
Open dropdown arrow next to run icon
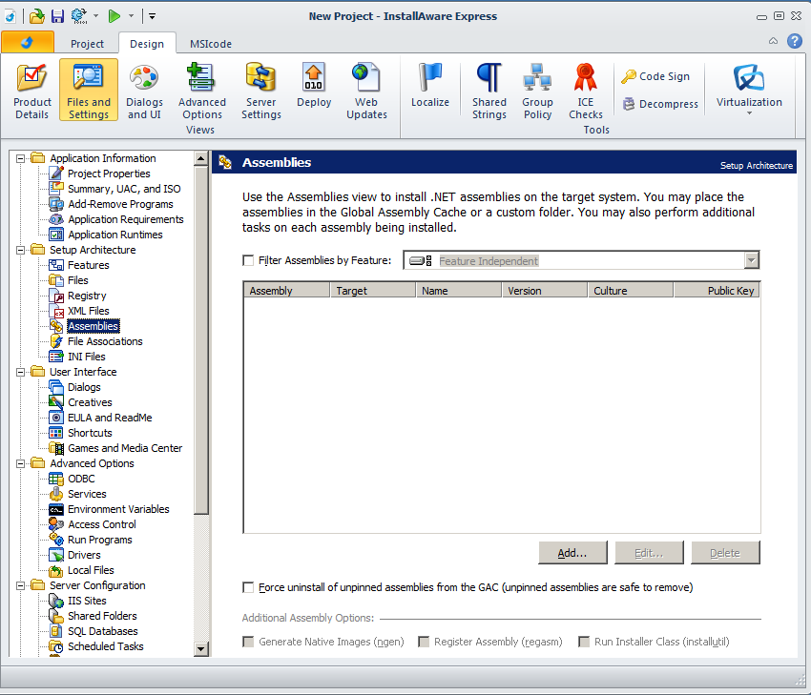(131, 16)
